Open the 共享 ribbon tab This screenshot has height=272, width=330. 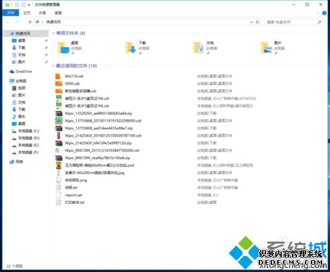click(x=42, y=13)
